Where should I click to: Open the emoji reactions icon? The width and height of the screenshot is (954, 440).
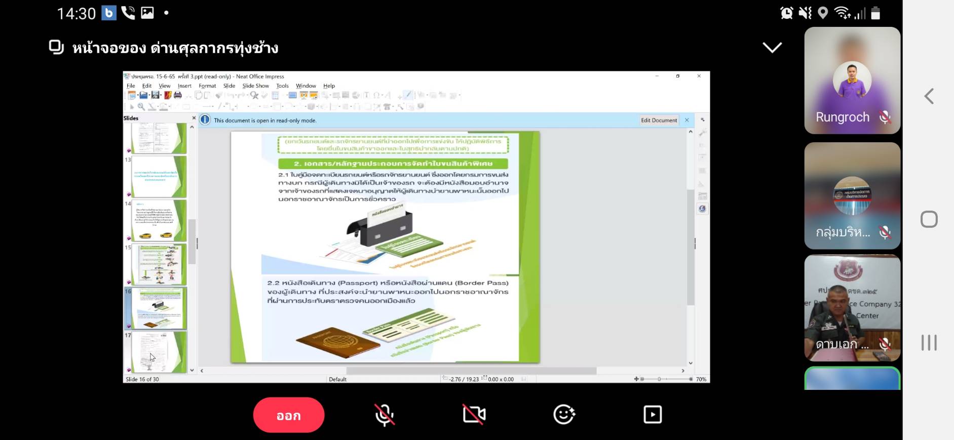pyautogui.click(x=563, y=415)
